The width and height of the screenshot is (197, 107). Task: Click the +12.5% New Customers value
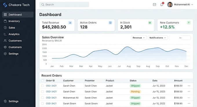pos(167,27)
